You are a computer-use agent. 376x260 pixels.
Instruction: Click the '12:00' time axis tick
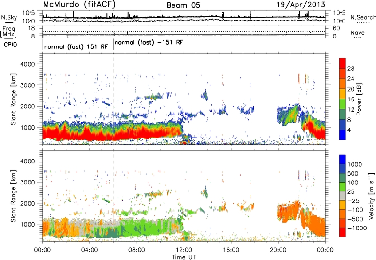click(x=184, y=250)
